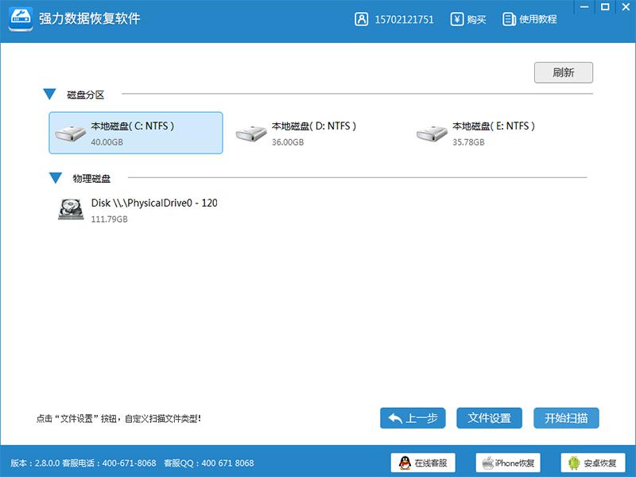Select Disk \\.\PhysicalDrive0 - 120 entry
Viewport: 636px width, 477px height.
click(x=154, y=203)
